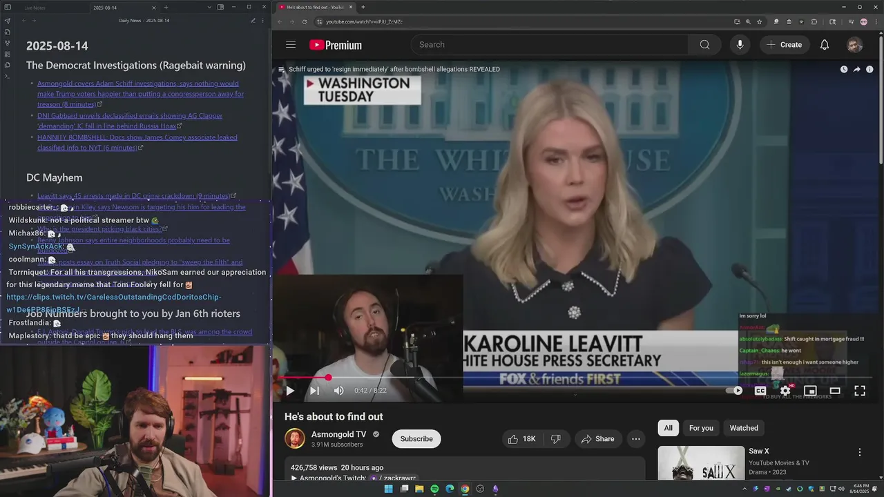Switch to miniplayer mode
Viewport: 884px width, 497px height.
click(x=810, y=391)
